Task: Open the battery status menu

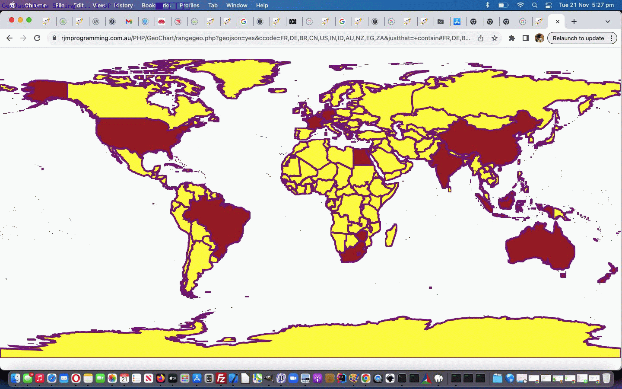Action: (502, 5)
